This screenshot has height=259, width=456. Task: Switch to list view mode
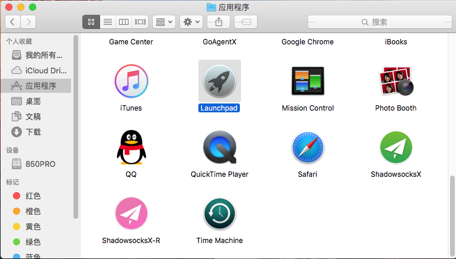[x=107, y=22]
